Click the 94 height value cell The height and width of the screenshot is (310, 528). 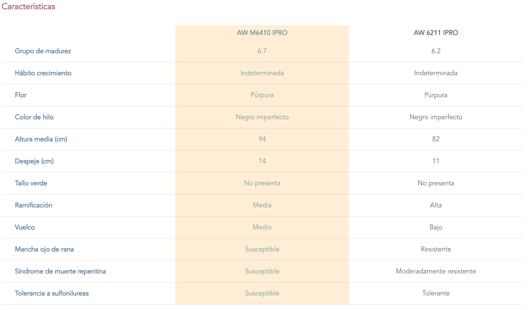(x=262, y=139)
